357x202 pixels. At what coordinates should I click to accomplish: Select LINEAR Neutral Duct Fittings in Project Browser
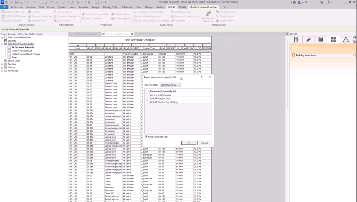(26, 53)
